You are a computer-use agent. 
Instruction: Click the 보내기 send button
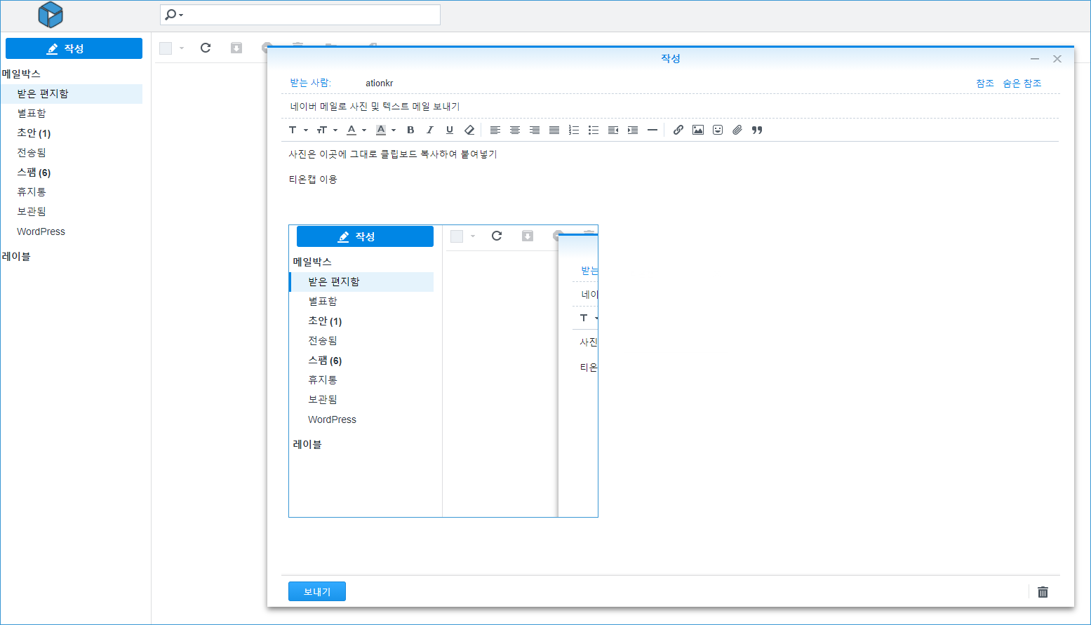317,592
